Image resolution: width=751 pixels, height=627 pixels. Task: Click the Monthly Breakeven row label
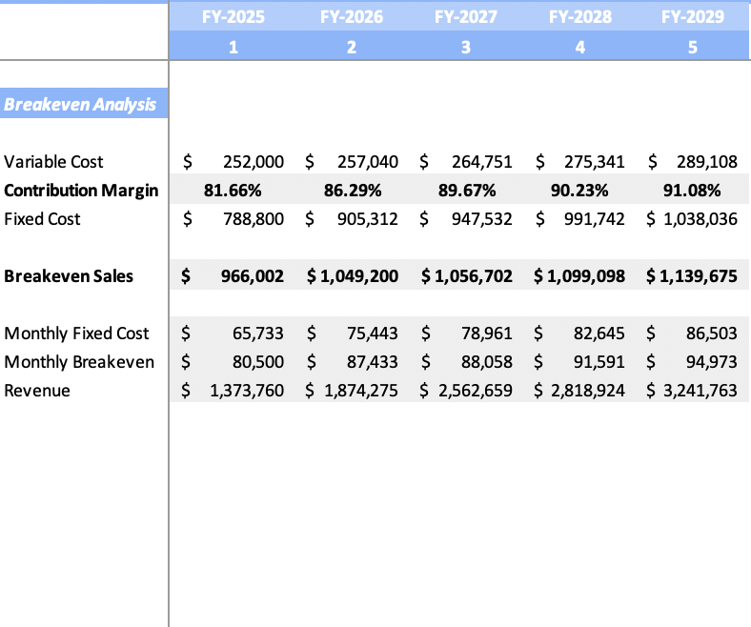[x=79, y=362]
